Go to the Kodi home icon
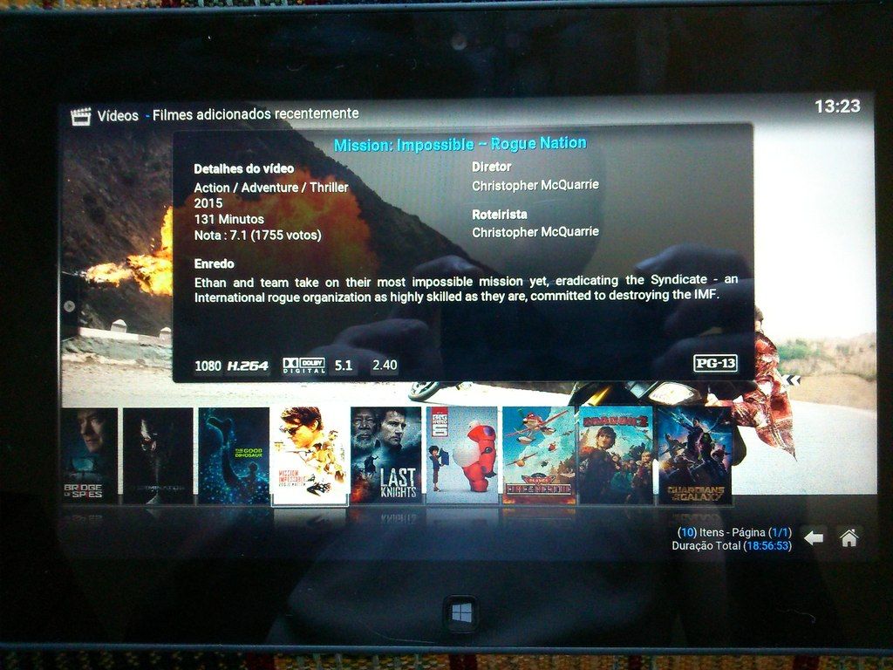 849,537
